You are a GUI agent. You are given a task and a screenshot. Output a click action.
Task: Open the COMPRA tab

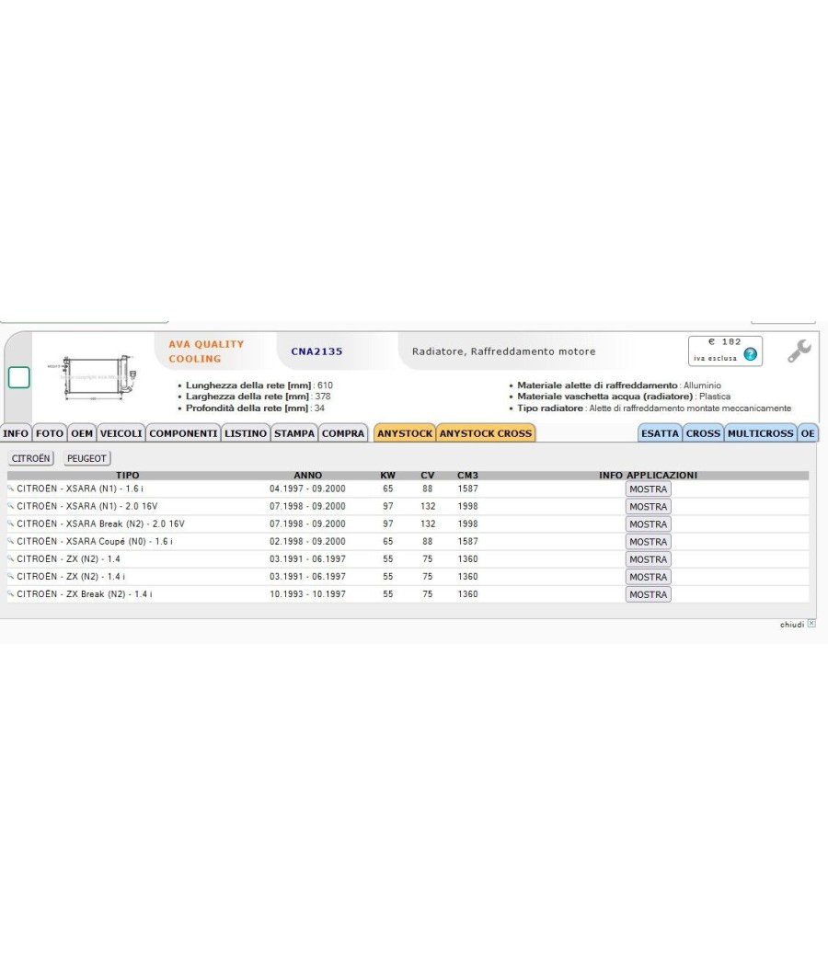(342, 433)
